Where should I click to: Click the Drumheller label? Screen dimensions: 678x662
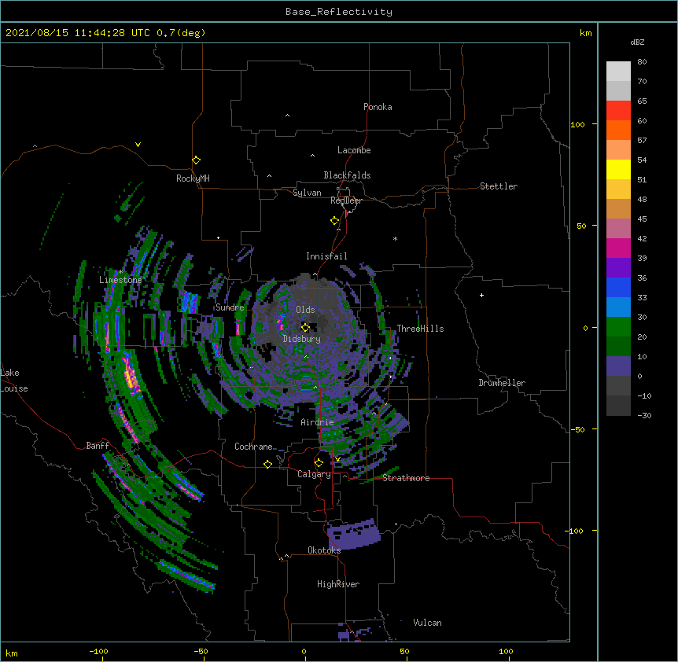tap(502, 383)
